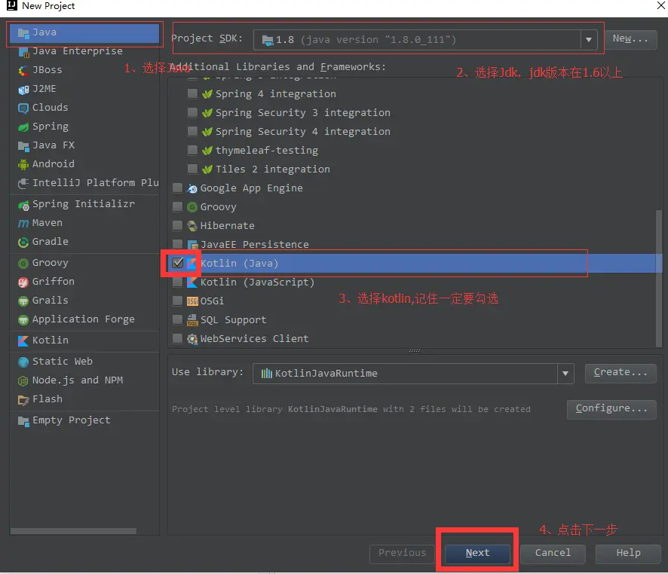Viewport: 668px width, 574px height.
Task: Close the New Project dialog
Action: pyautogui.click(x=660, y=5)
